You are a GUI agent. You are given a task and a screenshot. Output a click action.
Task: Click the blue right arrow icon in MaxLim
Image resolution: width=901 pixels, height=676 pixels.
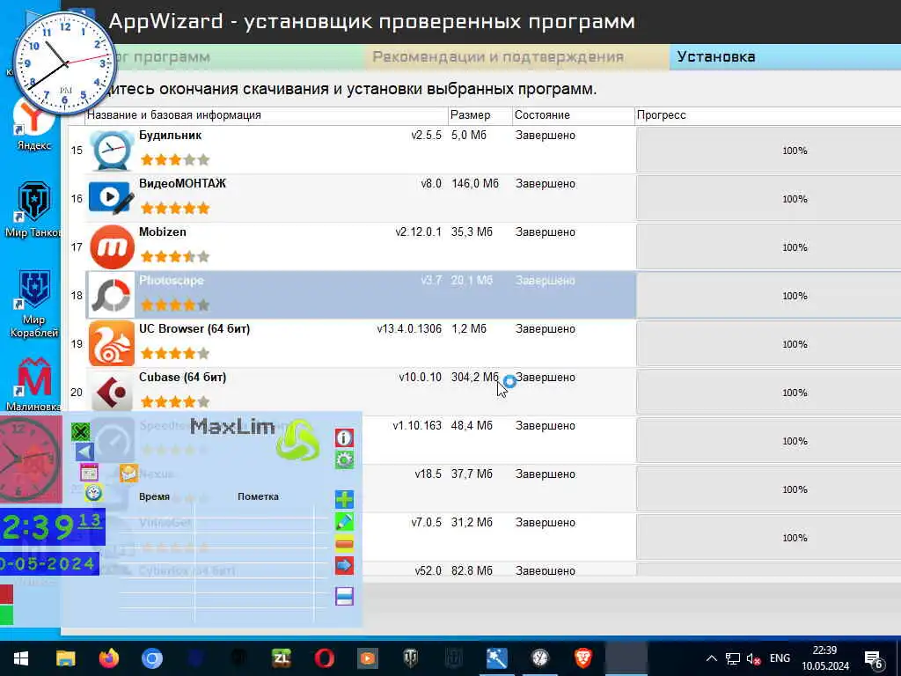point(344,566)
